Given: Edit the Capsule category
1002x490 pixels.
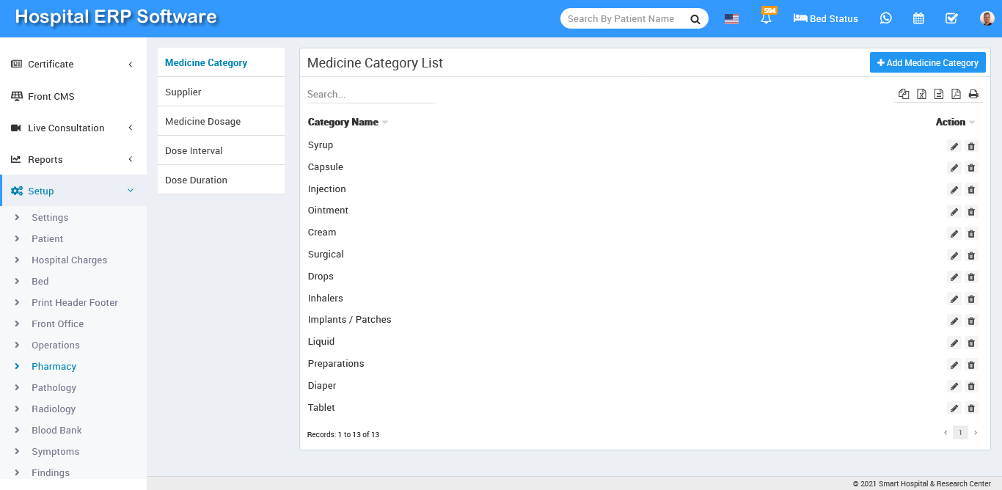Looking at the screenshot, I should click(x=954, y=168).
